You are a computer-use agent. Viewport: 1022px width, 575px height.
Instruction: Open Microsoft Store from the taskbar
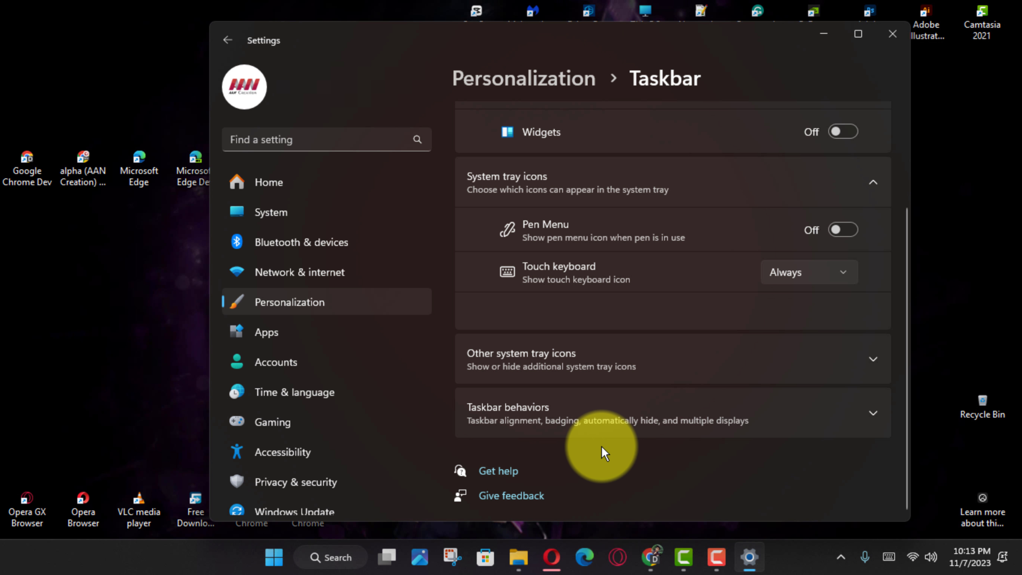[x=485, y=557]
